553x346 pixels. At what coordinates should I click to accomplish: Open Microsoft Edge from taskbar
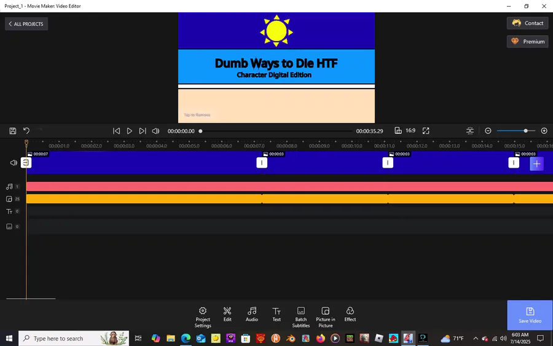[186, 338]
